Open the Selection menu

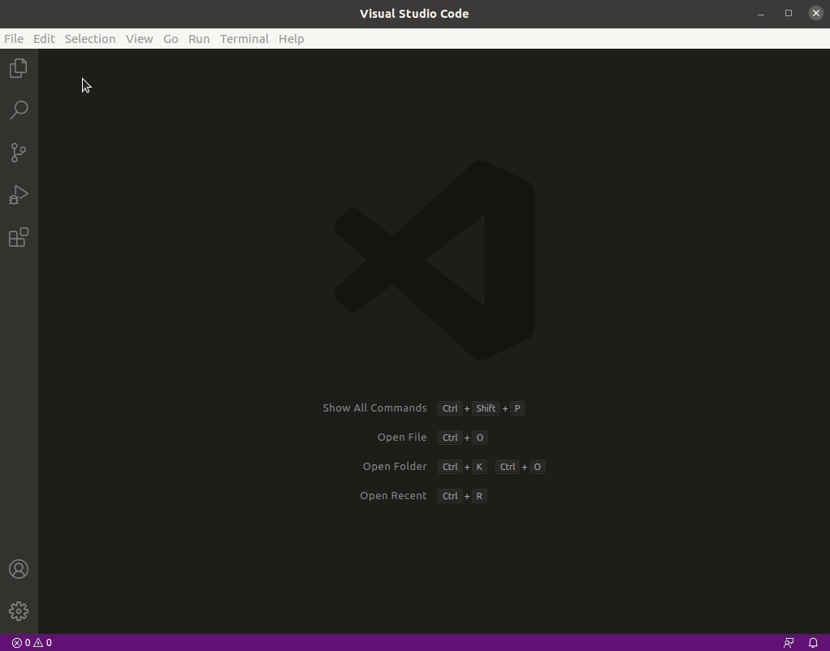point(90,38)
